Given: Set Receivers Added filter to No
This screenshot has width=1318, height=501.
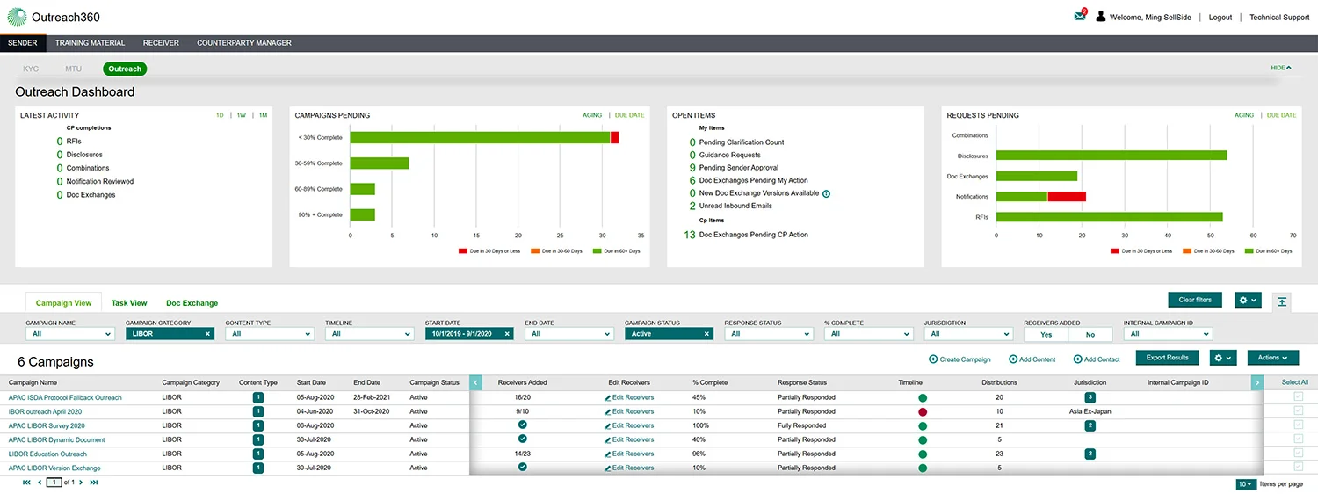Looking at the screenshot, I should 1090,335.
